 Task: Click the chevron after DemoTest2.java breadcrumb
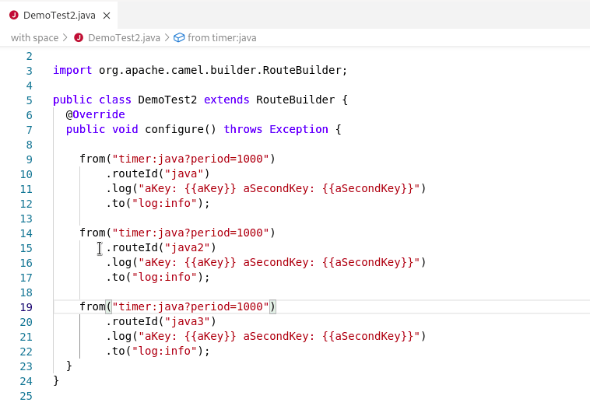tap(167, 37)
